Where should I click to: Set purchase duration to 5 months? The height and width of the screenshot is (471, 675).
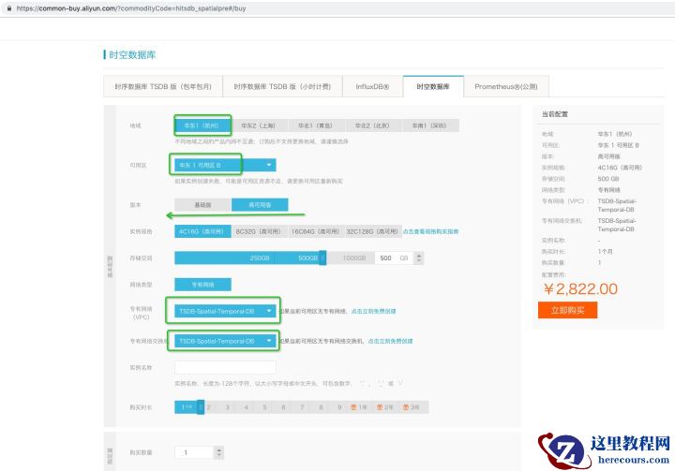click(264, 407)
